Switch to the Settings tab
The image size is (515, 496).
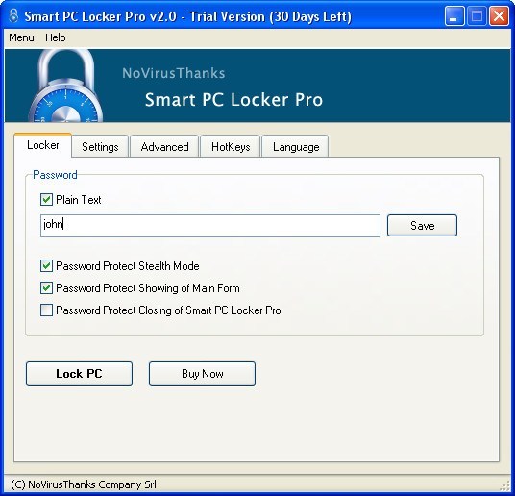[100, 147]
